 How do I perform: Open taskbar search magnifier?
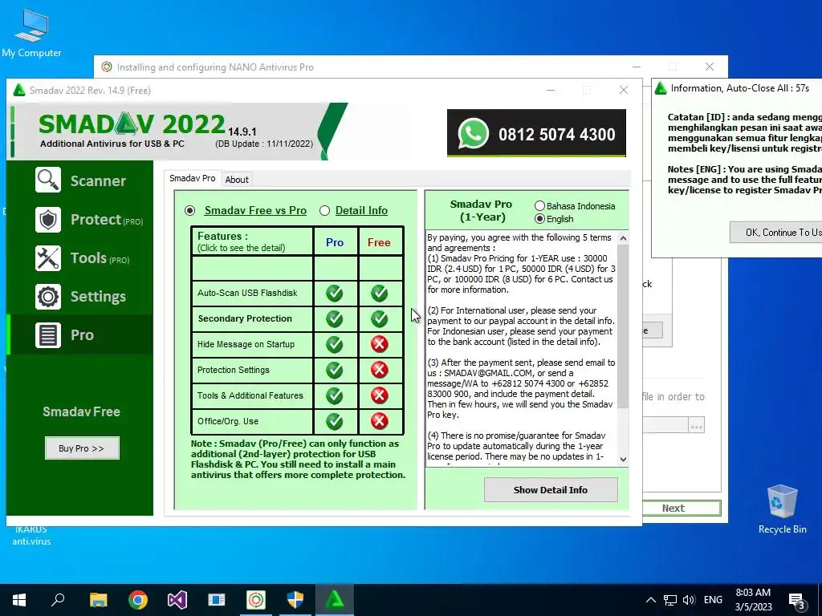coord(58,600)
